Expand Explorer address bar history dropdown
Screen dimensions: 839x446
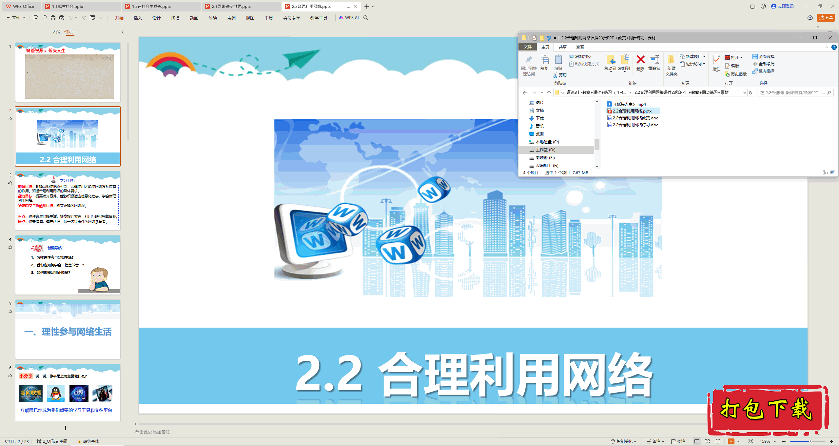pos(744,93)
